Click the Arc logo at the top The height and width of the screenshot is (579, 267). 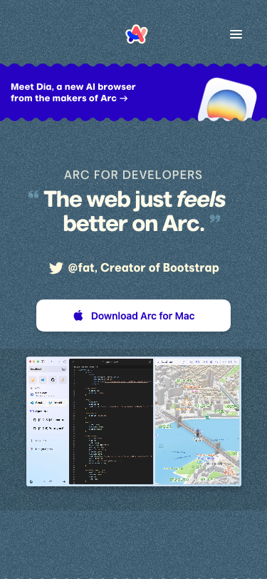[137, 34]
